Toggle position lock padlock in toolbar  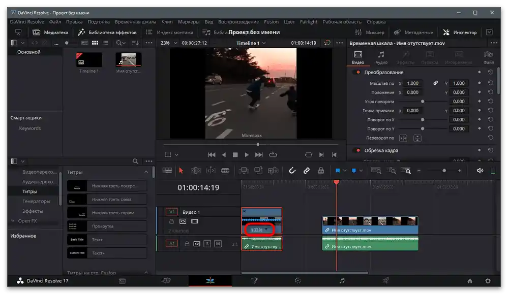(x=321, y=171)
